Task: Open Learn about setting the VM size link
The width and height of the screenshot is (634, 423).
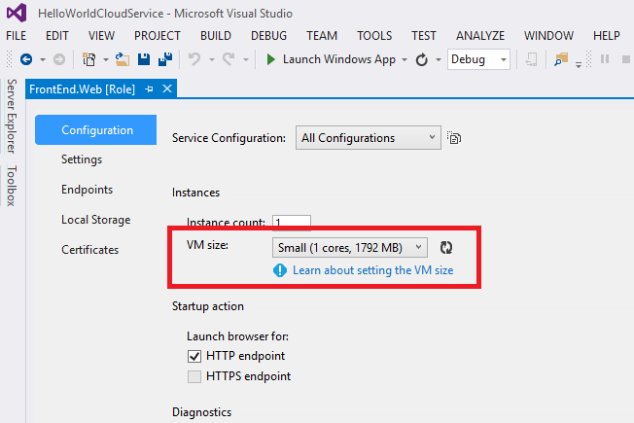Action: (x=372, y=270)
